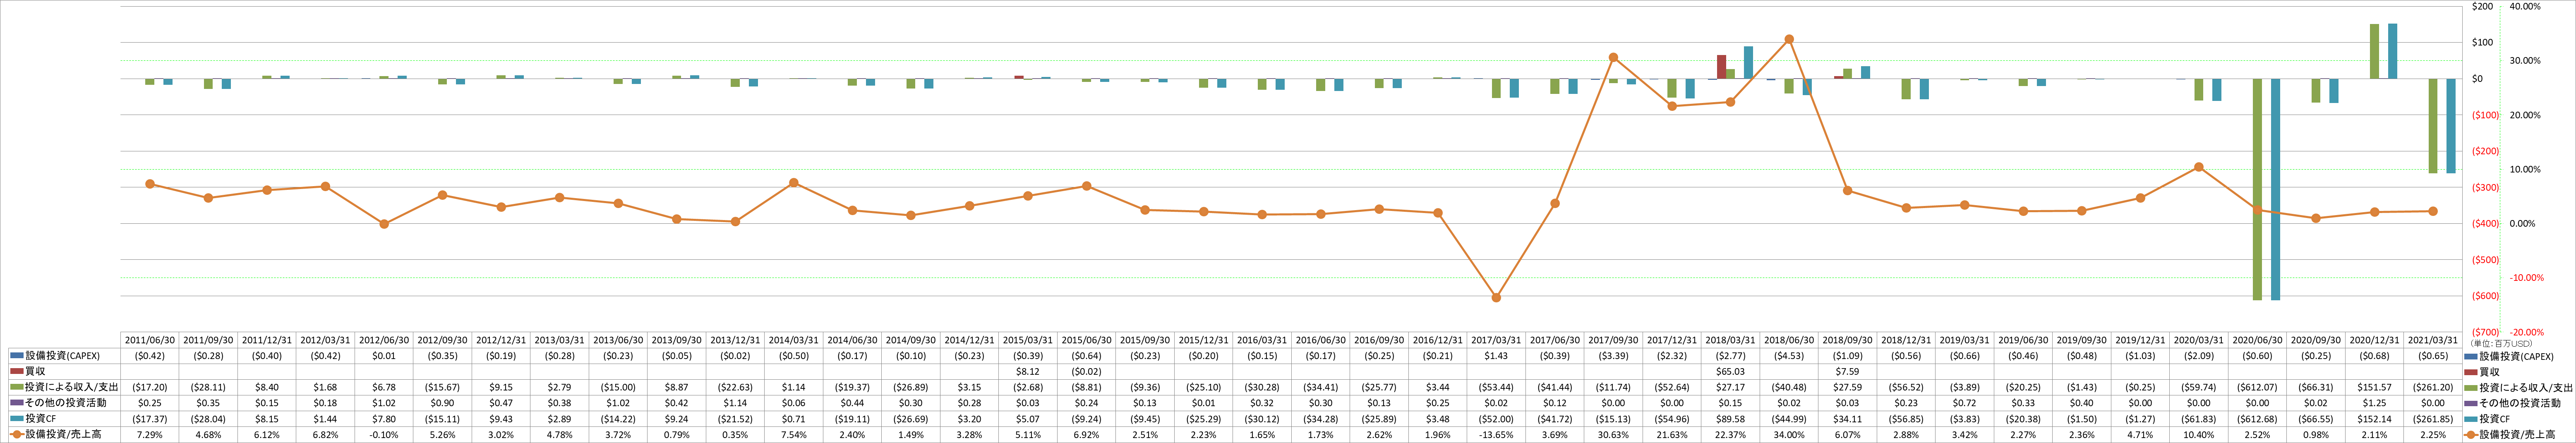Viewport: 2576px width, 443px height.
Task: Click the 22.37% cell
Action: click(1730, 435)
